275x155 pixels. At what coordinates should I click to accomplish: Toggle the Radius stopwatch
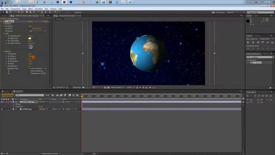click(x=6, y=26)
